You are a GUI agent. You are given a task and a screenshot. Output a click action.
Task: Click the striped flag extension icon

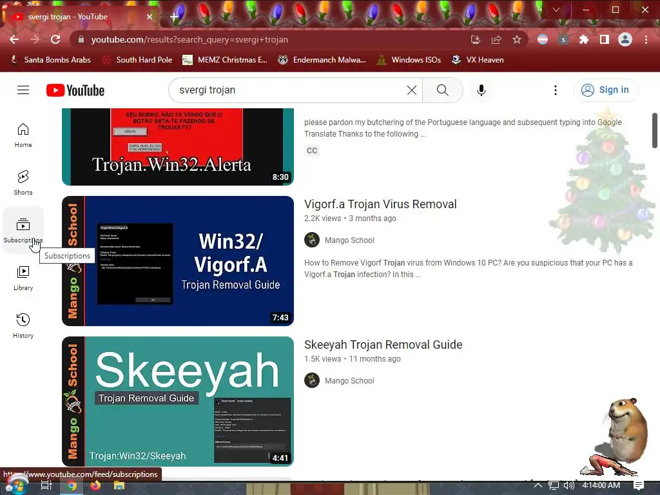point(543,39)
